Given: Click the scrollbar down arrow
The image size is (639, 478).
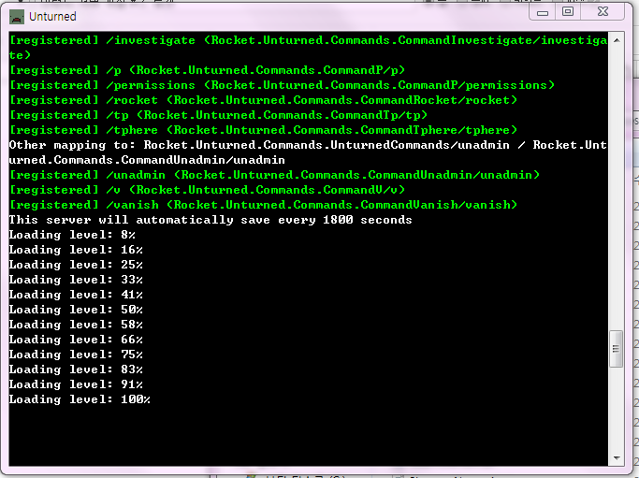Looking at the screenshot, I should point(617,458).
